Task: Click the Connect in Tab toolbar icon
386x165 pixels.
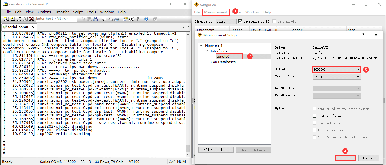Action: coord(19,19)
